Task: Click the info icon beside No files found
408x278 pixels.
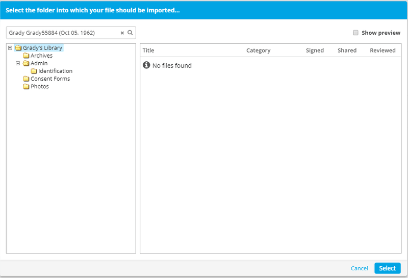Action: click(146, 65)
